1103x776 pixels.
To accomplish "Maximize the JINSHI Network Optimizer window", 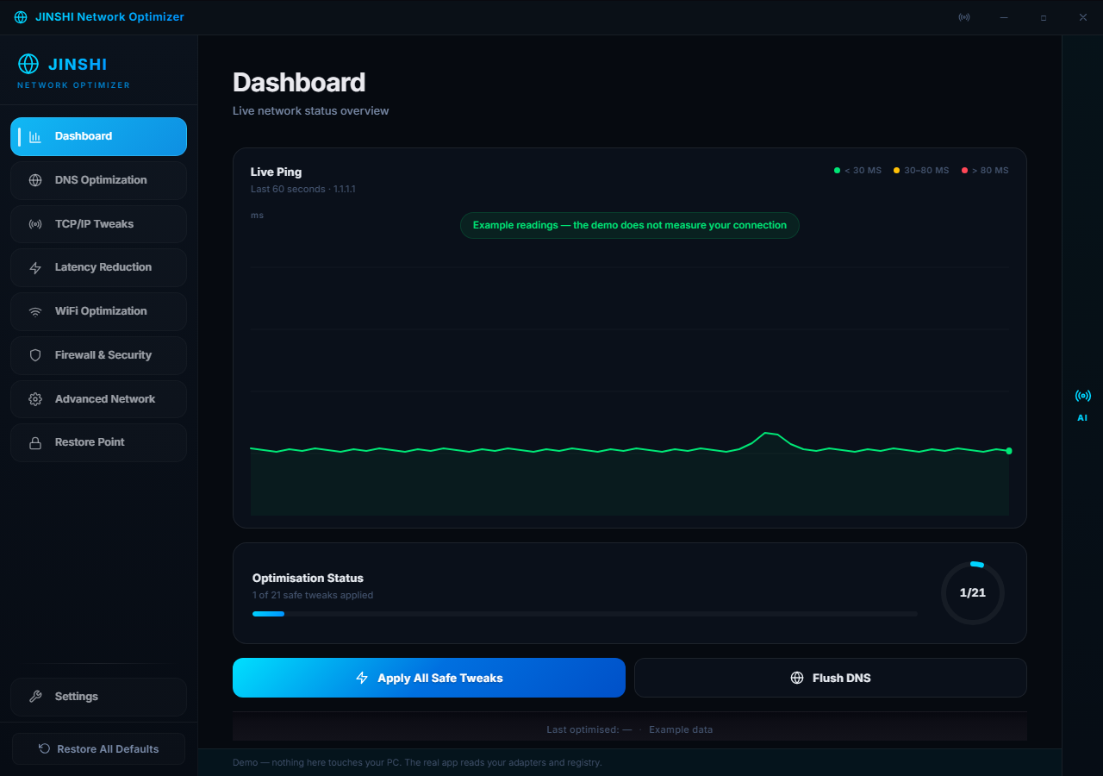I will pos(1044,17).
